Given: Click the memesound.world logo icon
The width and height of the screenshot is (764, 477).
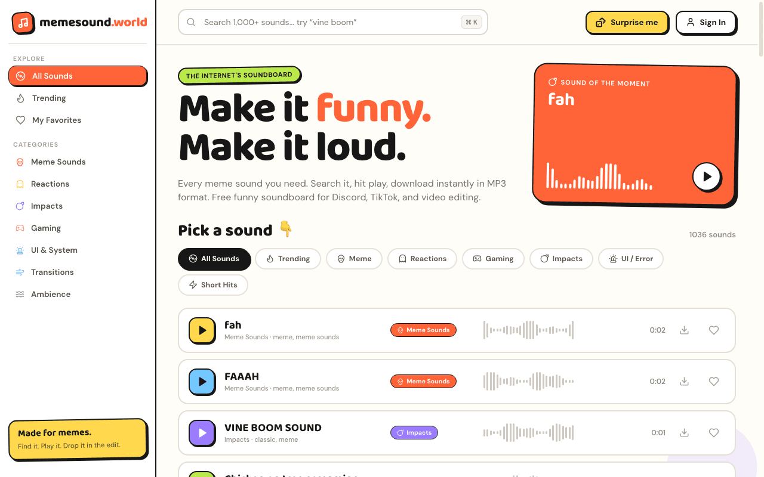Looking at the screenshot, I should pyautogui.click(x=23, y=23).
